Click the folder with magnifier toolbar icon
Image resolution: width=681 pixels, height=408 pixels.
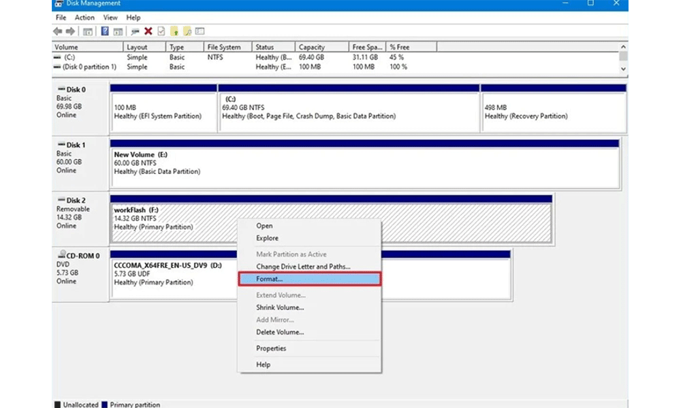coord(187,31)
